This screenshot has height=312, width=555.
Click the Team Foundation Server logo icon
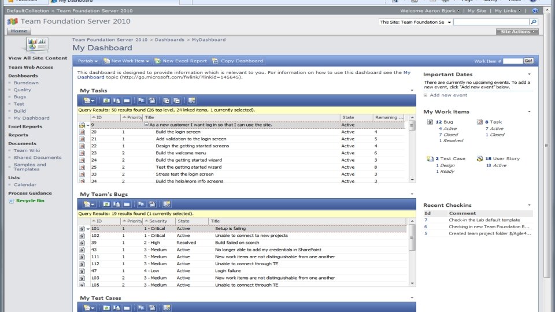12,21
